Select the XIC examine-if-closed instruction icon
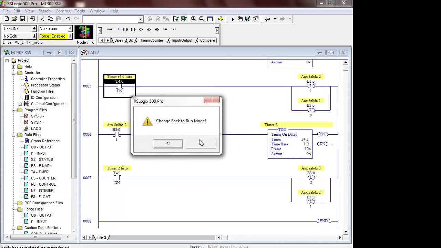 pos(125,30)
